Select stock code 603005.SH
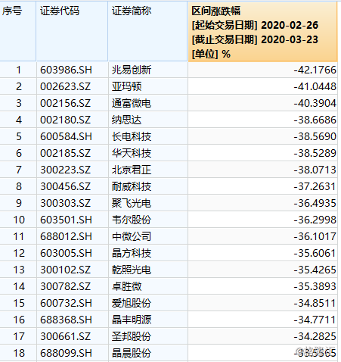Image resolution: width=341 pixels, height=362 pixels. coord(66,253)
